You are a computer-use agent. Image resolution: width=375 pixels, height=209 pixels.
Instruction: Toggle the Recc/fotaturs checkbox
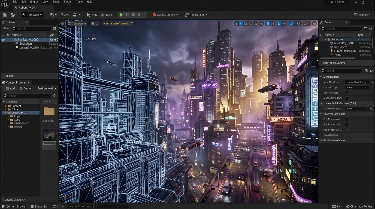pyautogui.click(x=347, y=93)
